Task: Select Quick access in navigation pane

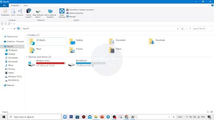Action: coord(12,37)
